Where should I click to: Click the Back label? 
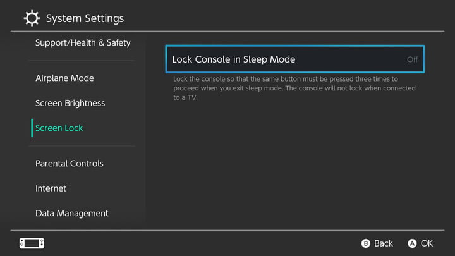point(384,243)
